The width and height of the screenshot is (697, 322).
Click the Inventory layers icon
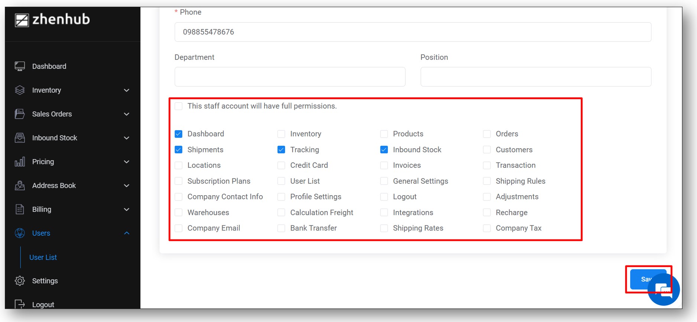click(20, 90)
